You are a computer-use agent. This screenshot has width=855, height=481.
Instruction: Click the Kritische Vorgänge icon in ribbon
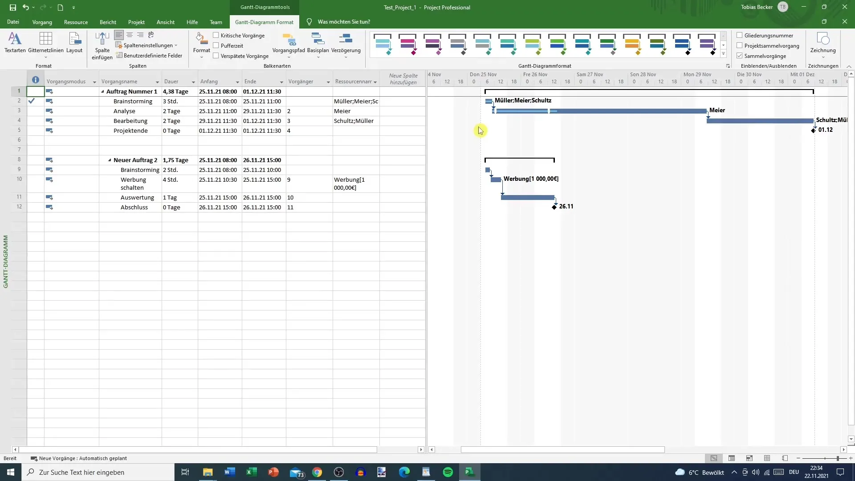(x=216, y=35)
